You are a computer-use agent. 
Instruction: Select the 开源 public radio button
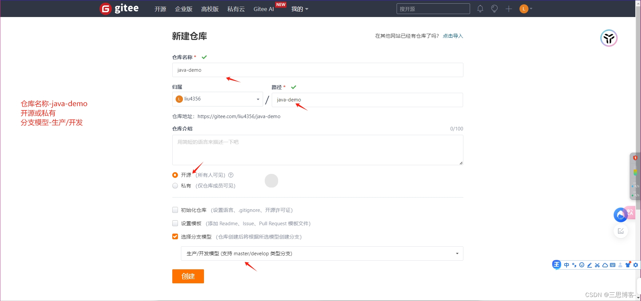point(175,175)
